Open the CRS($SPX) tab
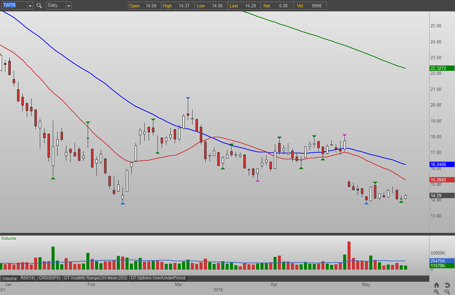 point(49,278)
